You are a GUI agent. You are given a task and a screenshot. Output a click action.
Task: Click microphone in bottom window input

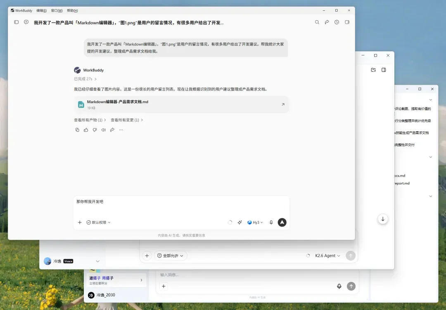pyautogui.click(x=339, y=286)
